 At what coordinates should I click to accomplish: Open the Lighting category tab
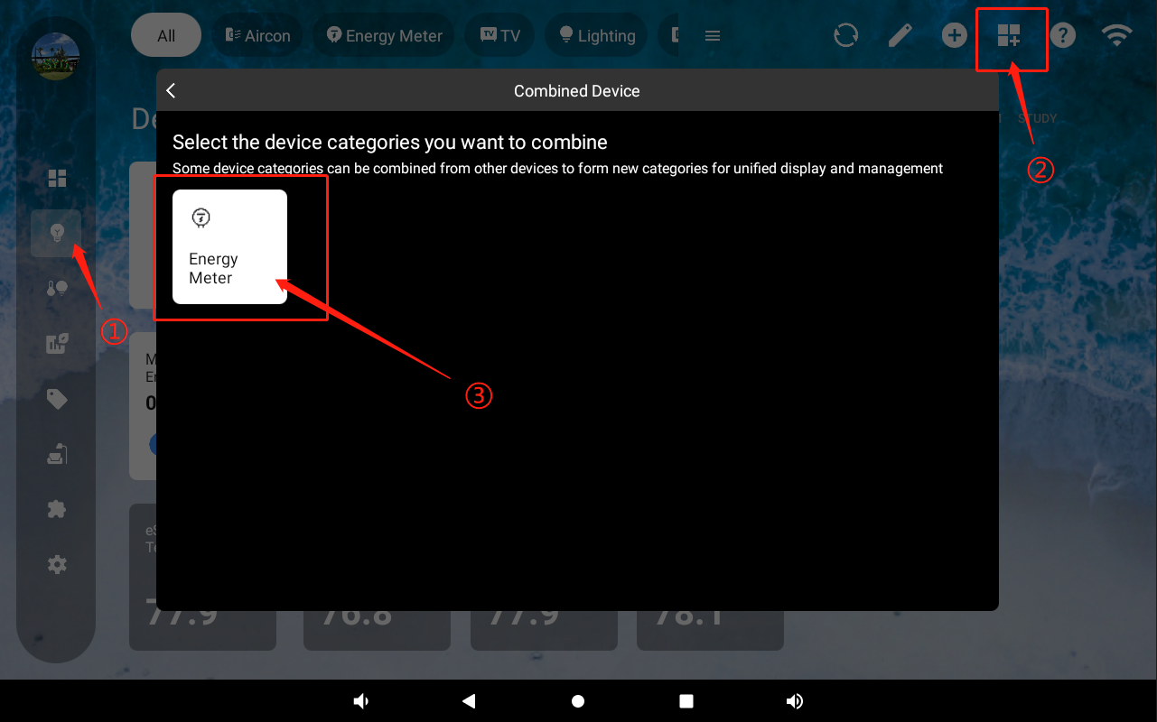[x=596, y=36]
